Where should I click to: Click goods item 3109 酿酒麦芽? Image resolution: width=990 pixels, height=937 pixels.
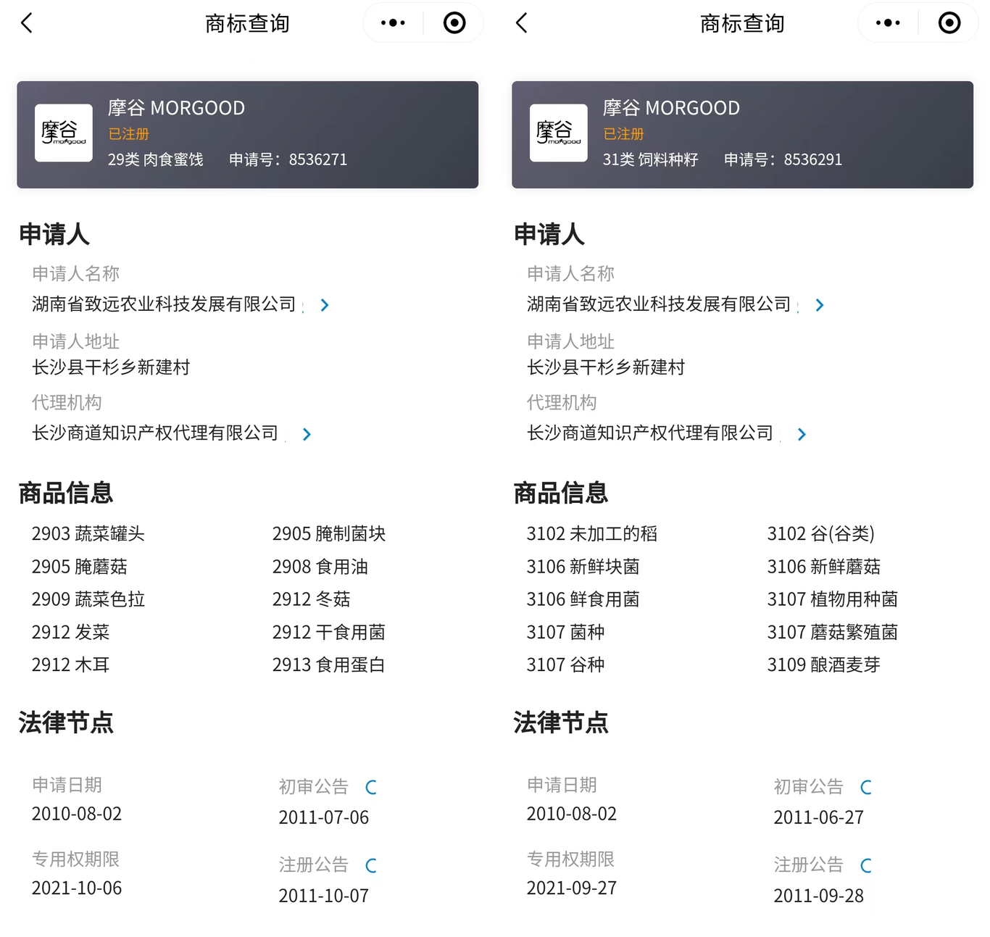coord(824,665)
